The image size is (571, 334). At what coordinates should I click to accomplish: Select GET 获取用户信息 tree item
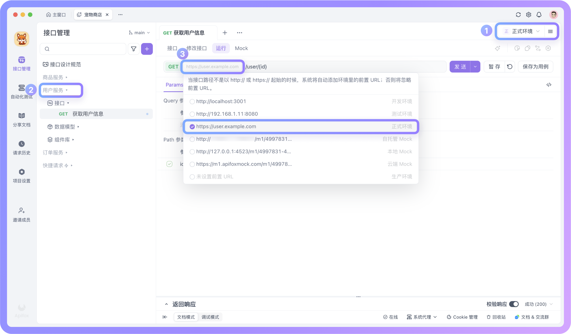(96, 114)
